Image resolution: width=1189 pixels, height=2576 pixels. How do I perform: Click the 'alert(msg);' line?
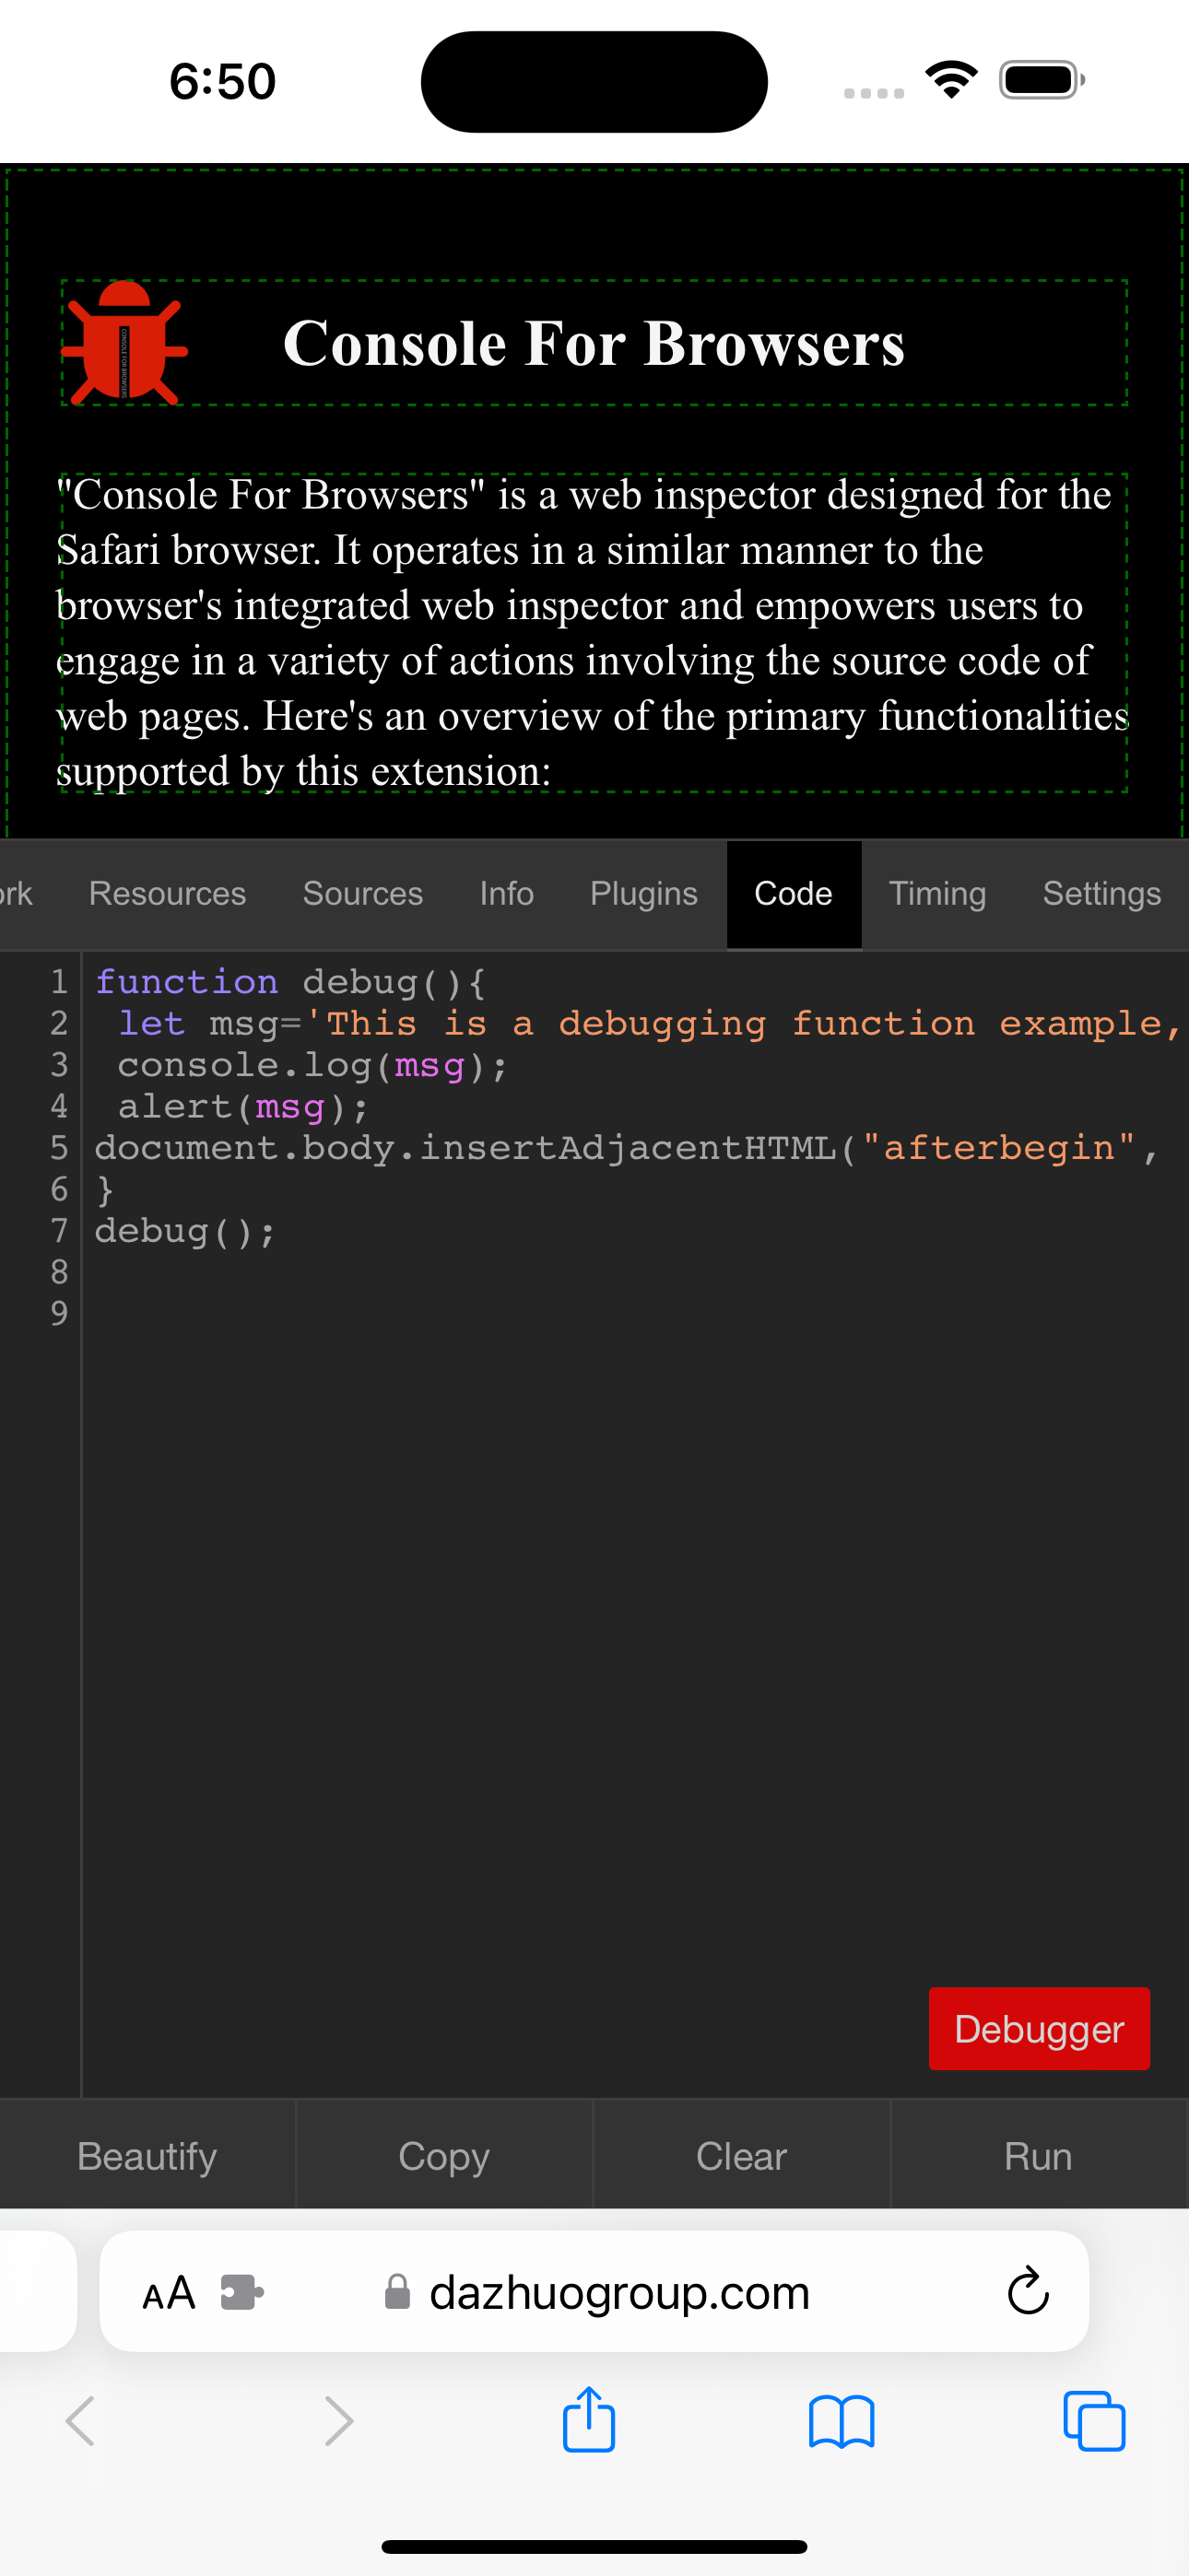(243, 1107)
